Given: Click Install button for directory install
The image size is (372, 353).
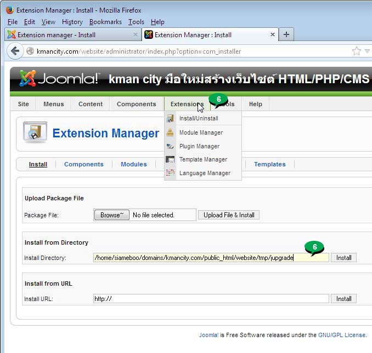Looking at the screenshot, I should coord(343,257).
